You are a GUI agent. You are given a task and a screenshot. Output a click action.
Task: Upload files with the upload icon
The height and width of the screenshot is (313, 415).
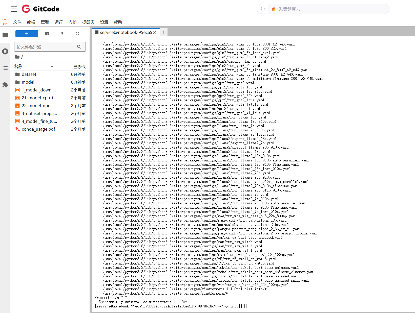[x=62, y=34]
